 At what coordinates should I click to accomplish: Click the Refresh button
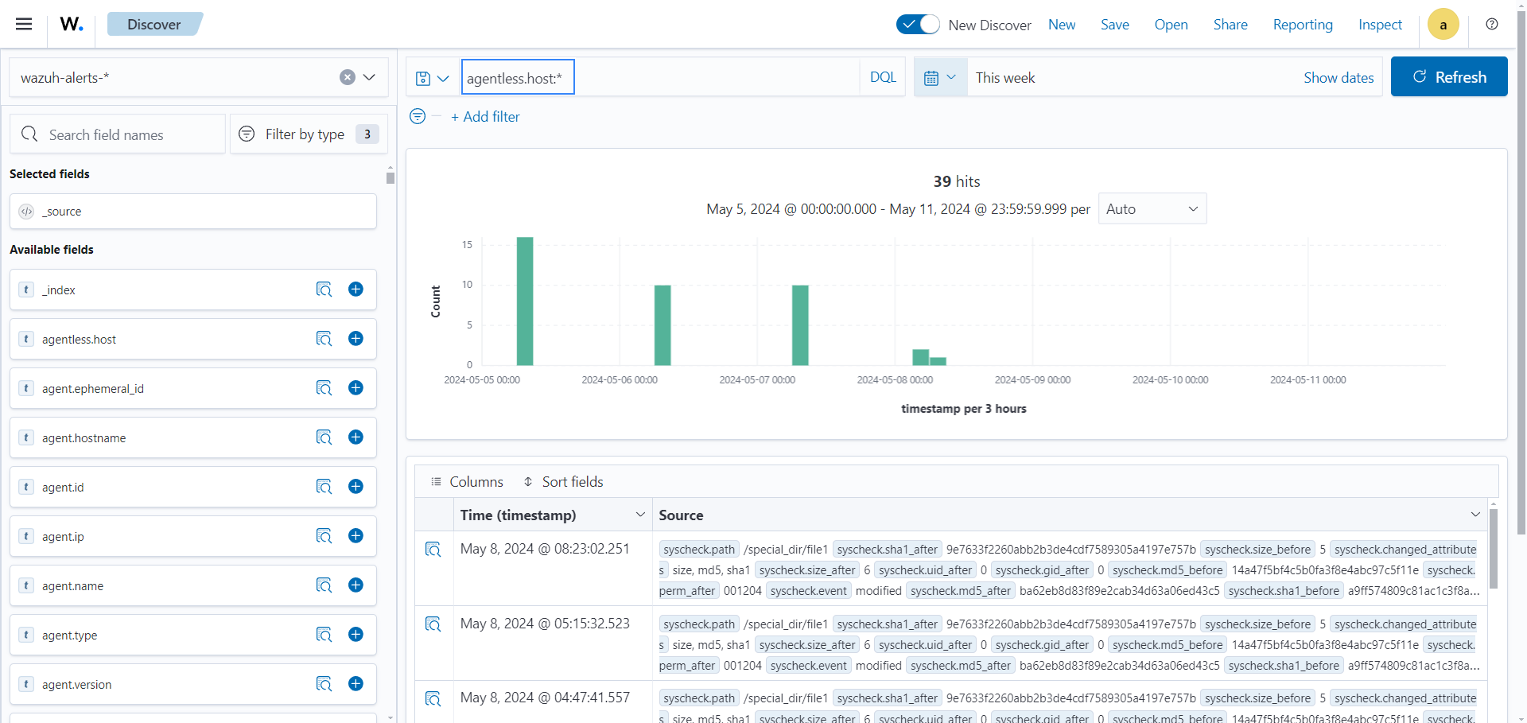(x=1449, y=76)
